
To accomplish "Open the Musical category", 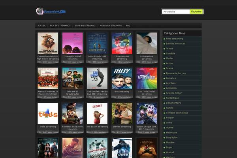I will pyautogui.click(x=170, y=152).
